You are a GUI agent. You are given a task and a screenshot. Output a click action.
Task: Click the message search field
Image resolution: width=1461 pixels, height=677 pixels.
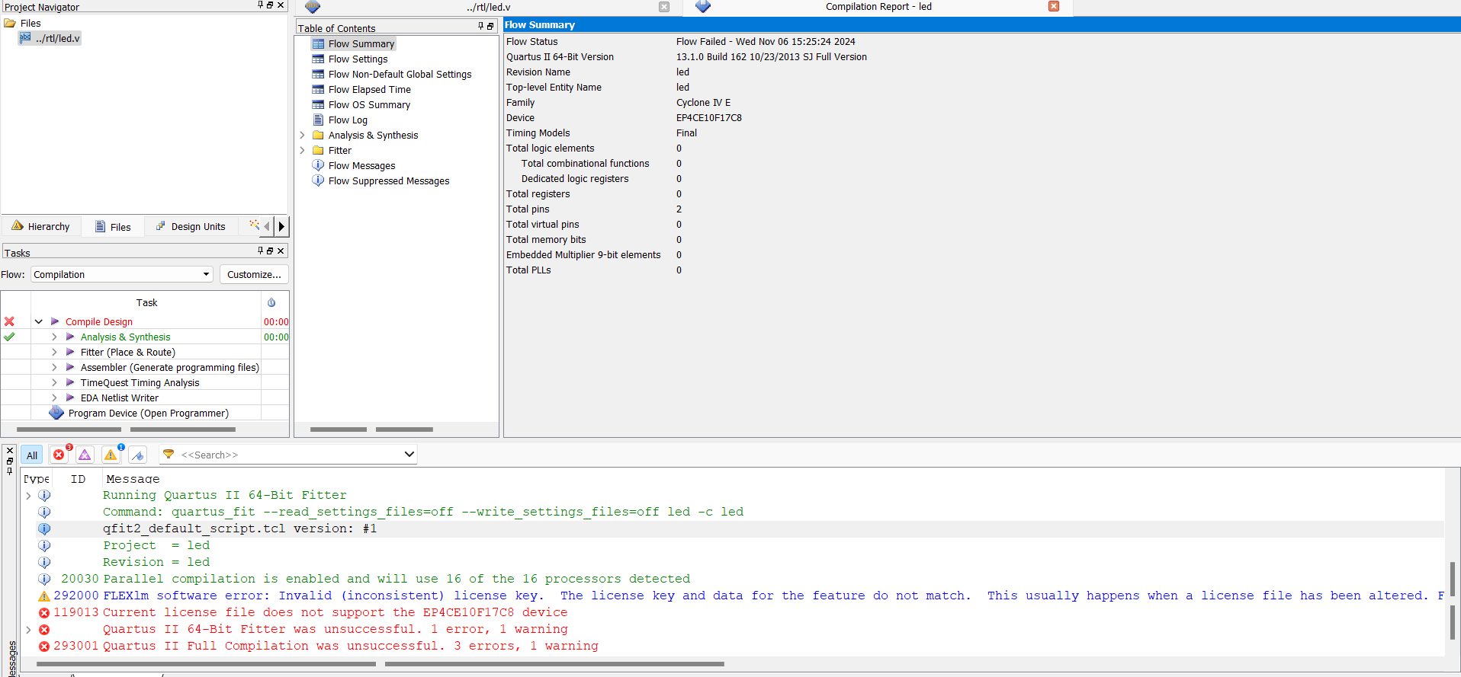click(290, 455)
